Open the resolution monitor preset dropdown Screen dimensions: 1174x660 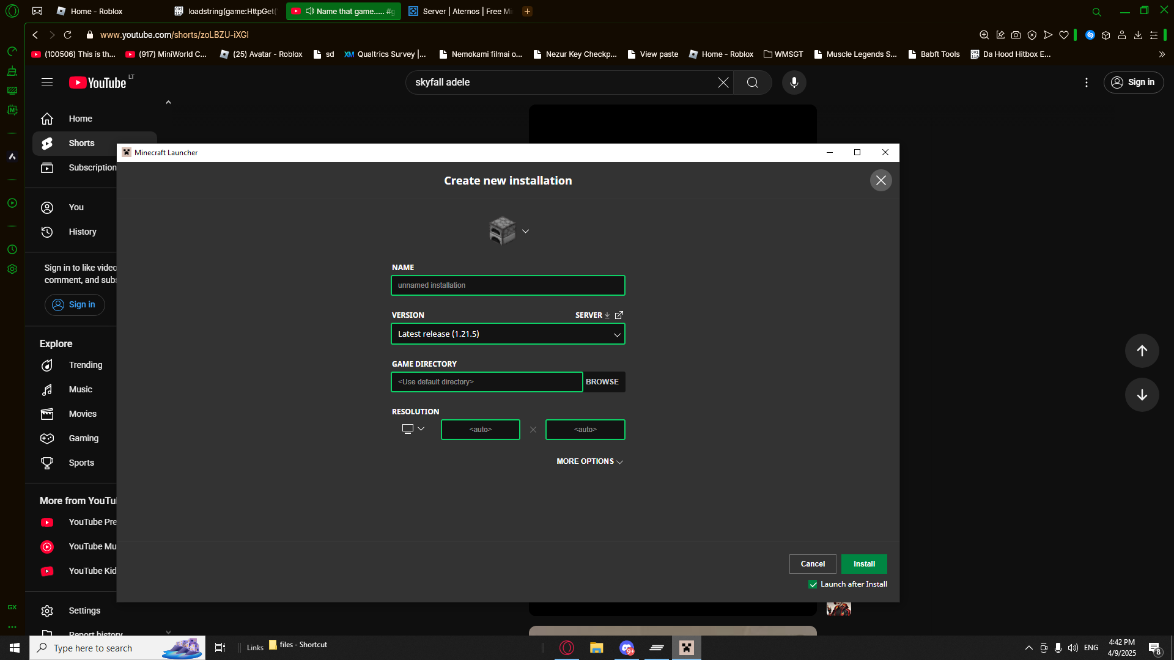(413, 429)
